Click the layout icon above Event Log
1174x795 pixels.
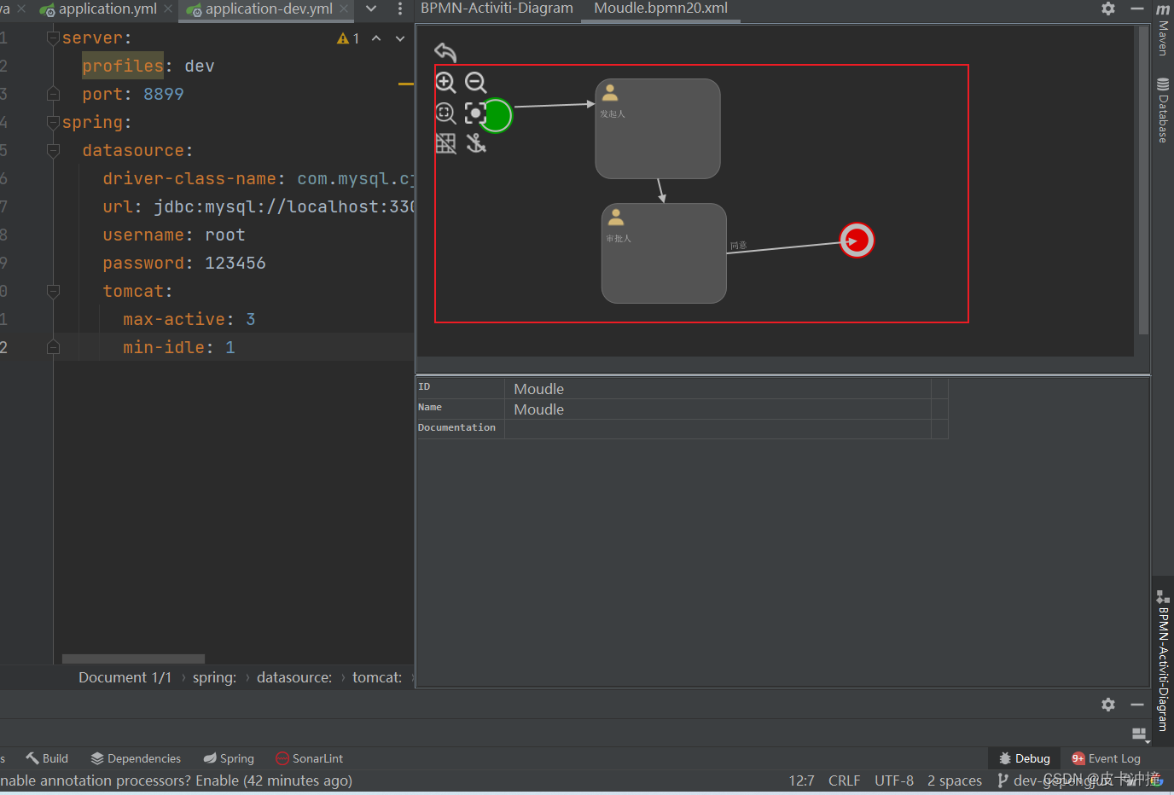point(1140,734)
